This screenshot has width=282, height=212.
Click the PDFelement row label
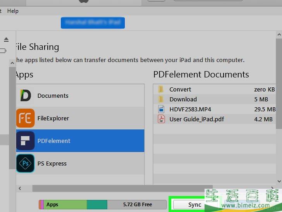(54, 141)
